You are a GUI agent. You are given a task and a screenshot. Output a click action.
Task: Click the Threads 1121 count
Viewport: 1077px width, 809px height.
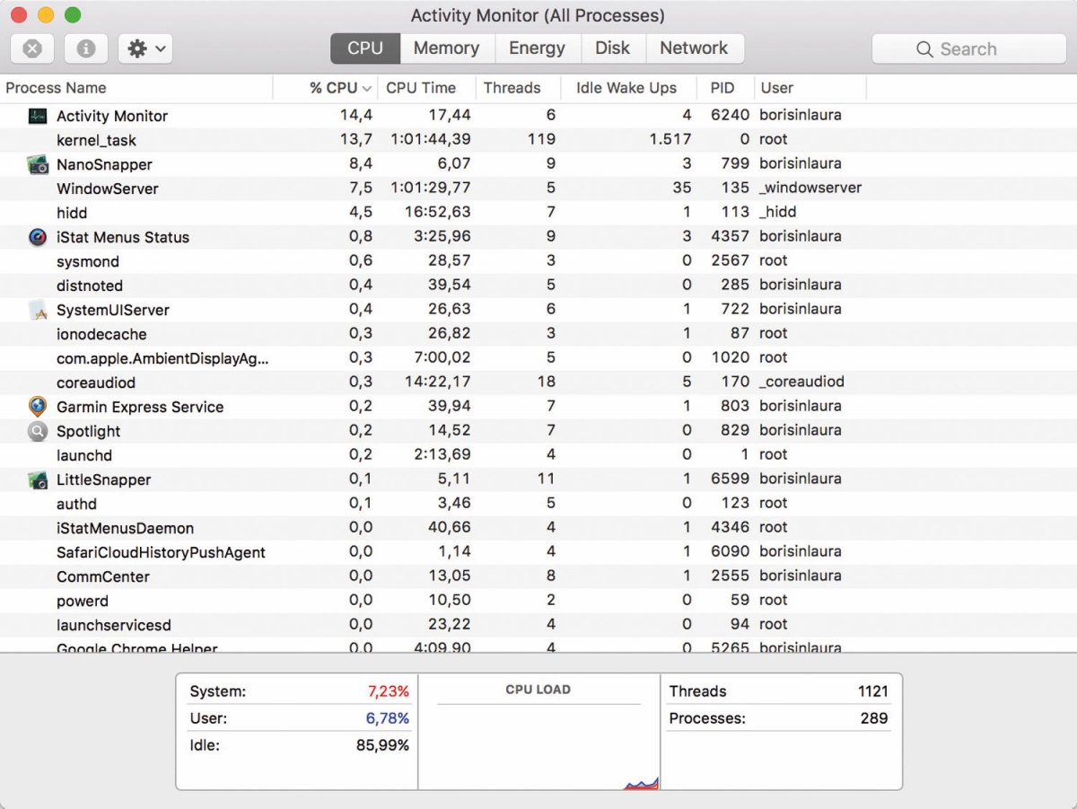[872, 691]
